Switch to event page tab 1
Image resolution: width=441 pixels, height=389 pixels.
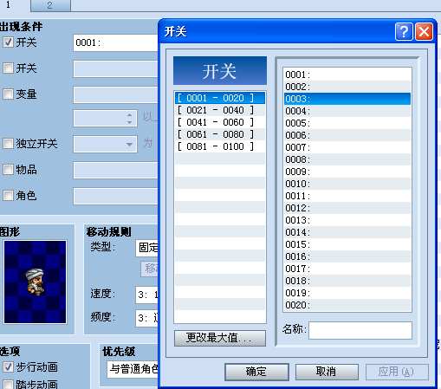coord(8,5)
